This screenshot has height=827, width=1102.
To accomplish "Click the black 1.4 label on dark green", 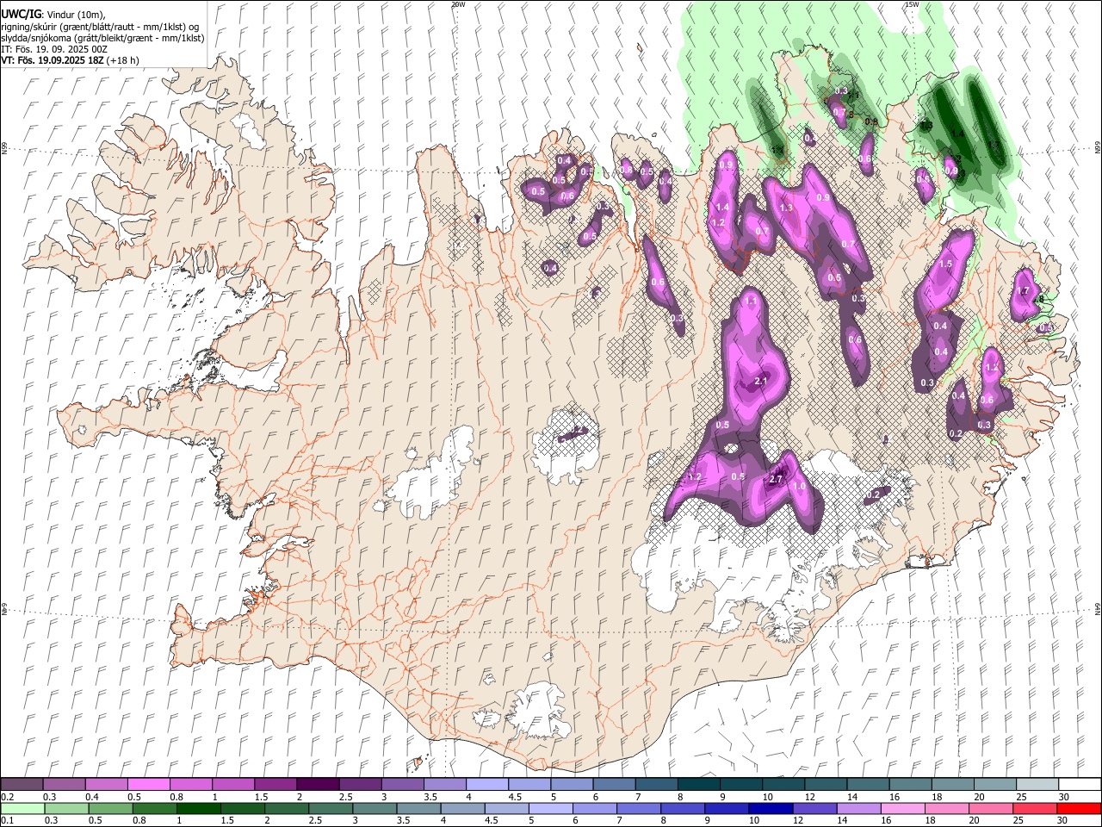I will click(957, 134).
